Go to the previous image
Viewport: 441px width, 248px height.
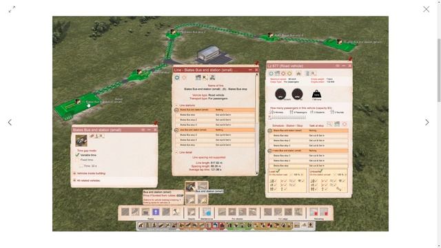coord(10,123)
